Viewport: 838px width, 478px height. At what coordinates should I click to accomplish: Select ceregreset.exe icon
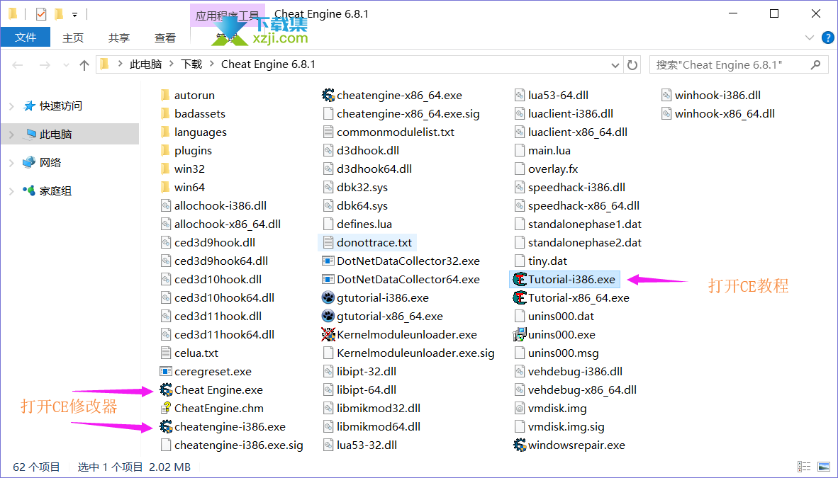point(166,371)
